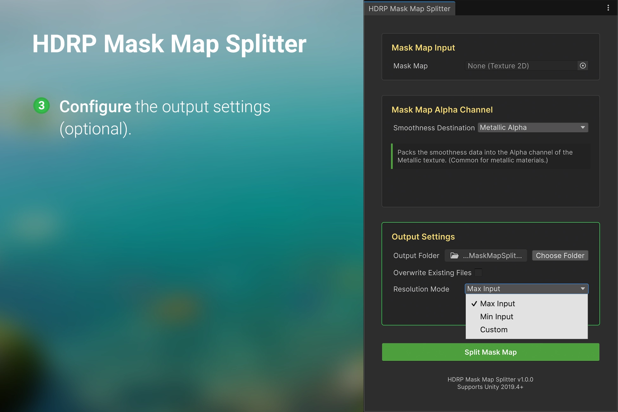Click the smoothness info help box
Screen dimensions: 618x412
[491, 156]
